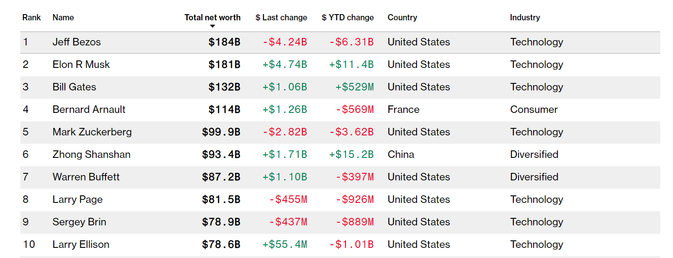Viewport: 673px width, 258px height.
Task: Sort table by Rank column header
Action: pos(31,18)
